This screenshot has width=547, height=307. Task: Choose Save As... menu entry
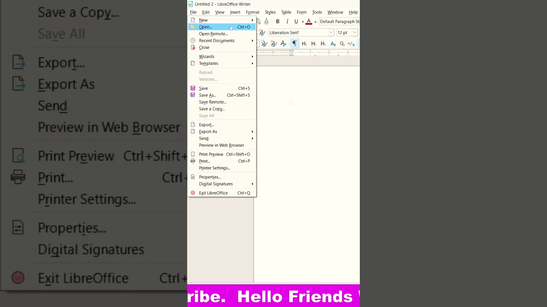click(x=222, y=95)
